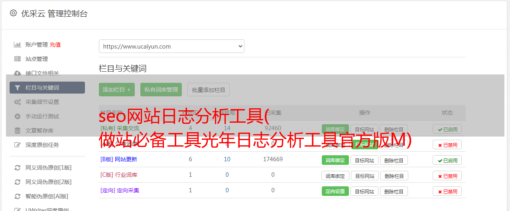Click 目标网站 in the 采集交流 row
The width and height of the screenshot is (510, 211).
click(x=364, y=129)
